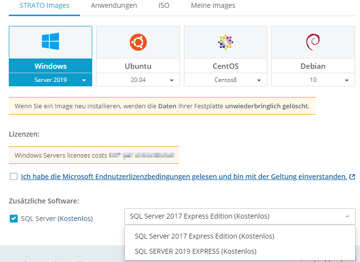The image size is (360, 262).
Task: Switch to the Anwendungen tab
Action: [114, 5]
